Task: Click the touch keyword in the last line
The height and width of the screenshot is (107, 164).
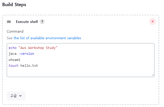Action: click(x=13, y=66)
